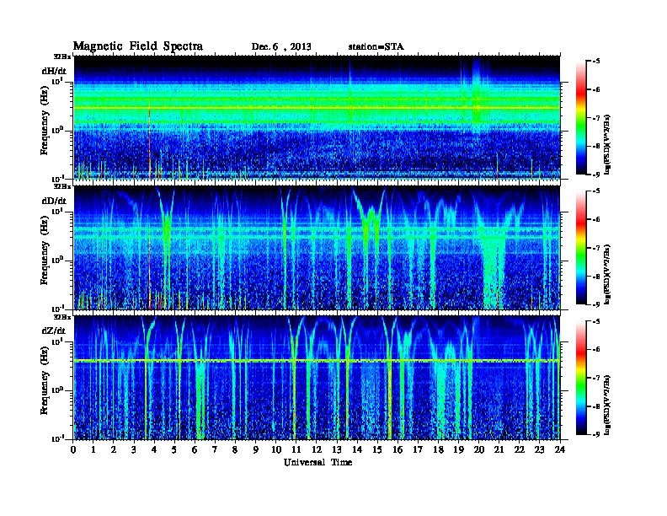This screenshot has width=667, height=516.
Task: Click hour 22 on the time axis
Action: click(x=520, y=450)
